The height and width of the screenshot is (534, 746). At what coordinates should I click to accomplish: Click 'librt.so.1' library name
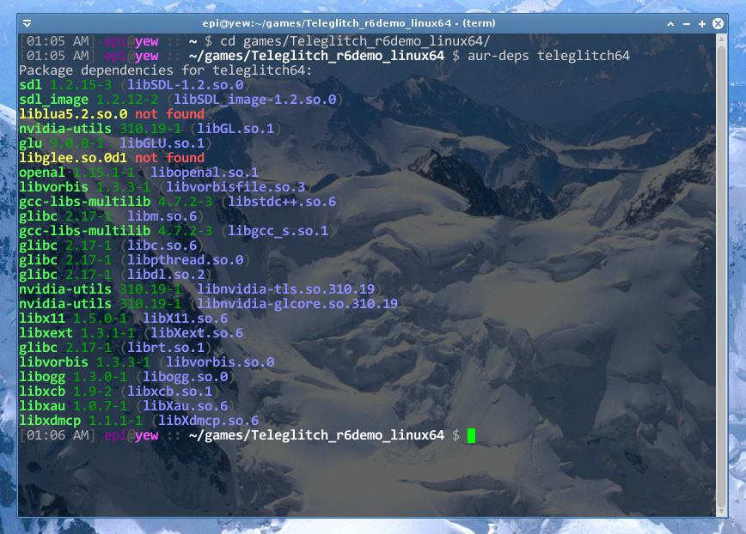166,348
